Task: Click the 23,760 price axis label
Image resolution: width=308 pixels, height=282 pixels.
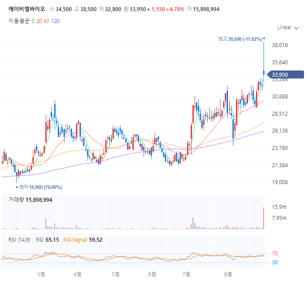Action: click(280, 148)
